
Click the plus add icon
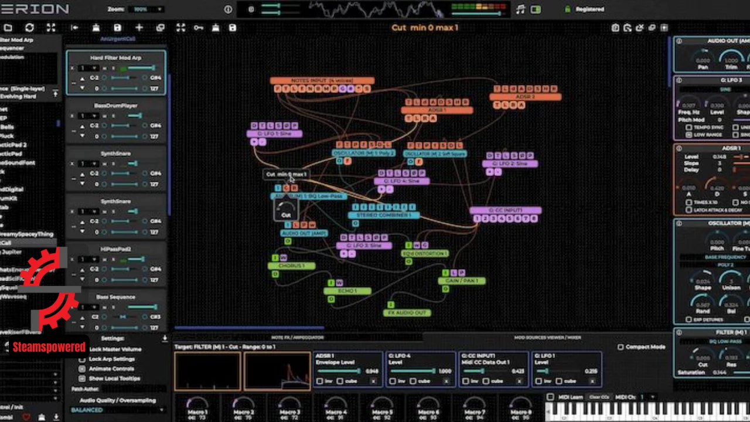pos(139,28)
